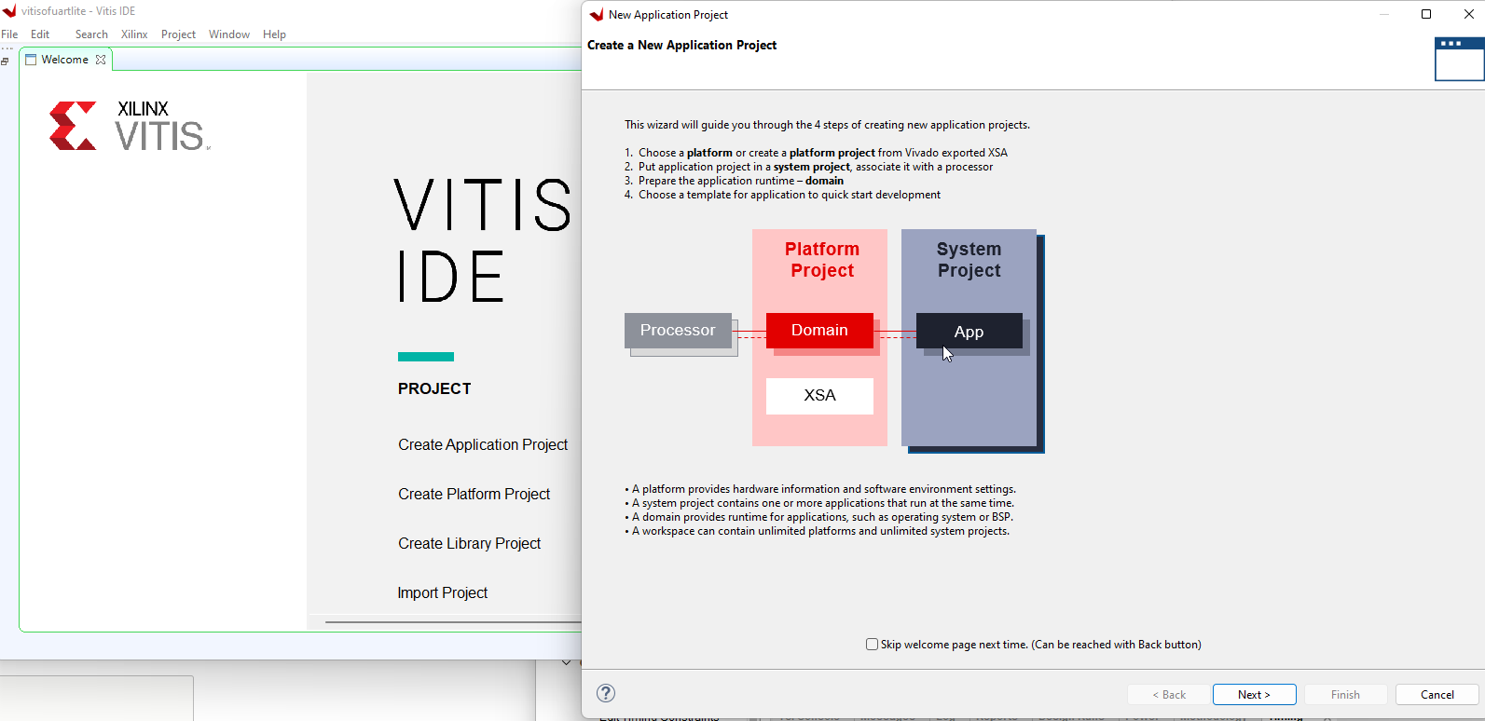Close the Welcome tab with its X icon
Screen dimensions: 1485x721
click(x=101, y=60)
